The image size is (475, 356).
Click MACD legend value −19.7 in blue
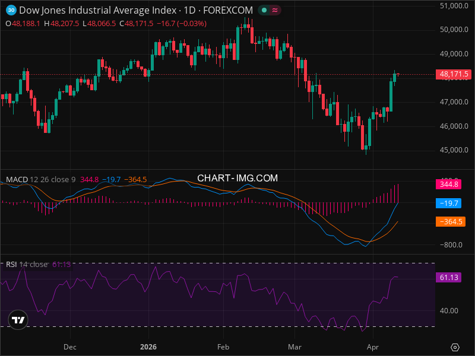pyautogui.click(x=112, y=180)
